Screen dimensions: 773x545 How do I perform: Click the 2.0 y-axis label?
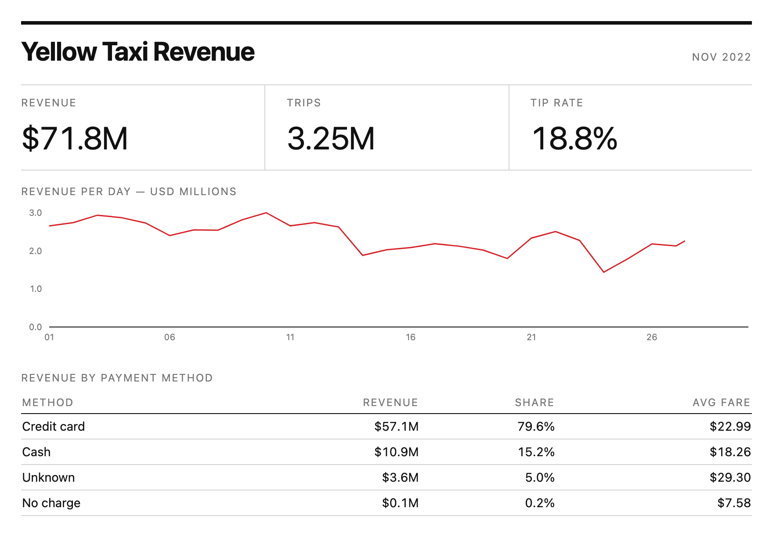pos(36,251)
